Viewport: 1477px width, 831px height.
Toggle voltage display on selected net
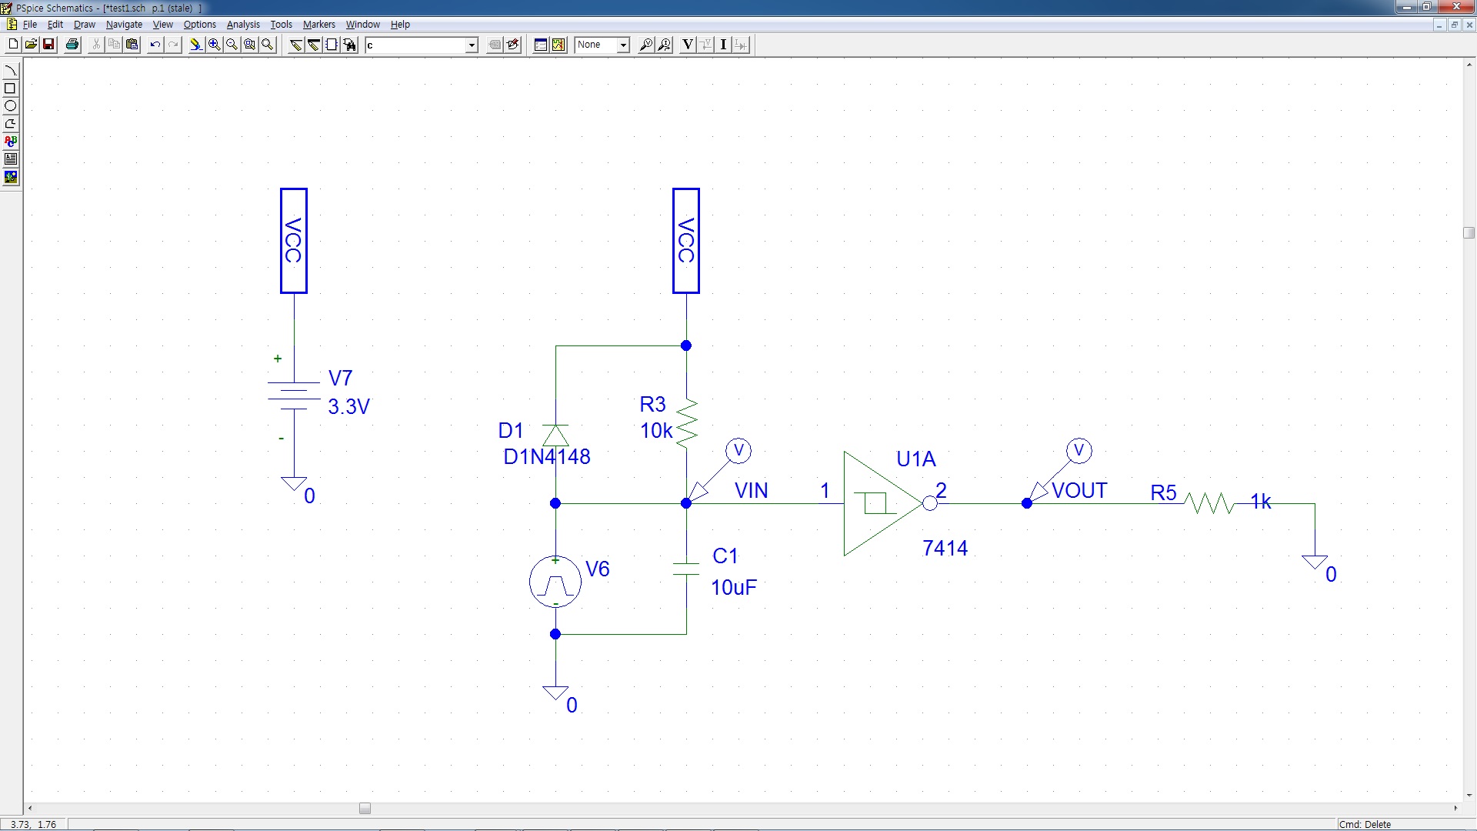[705, 45]
